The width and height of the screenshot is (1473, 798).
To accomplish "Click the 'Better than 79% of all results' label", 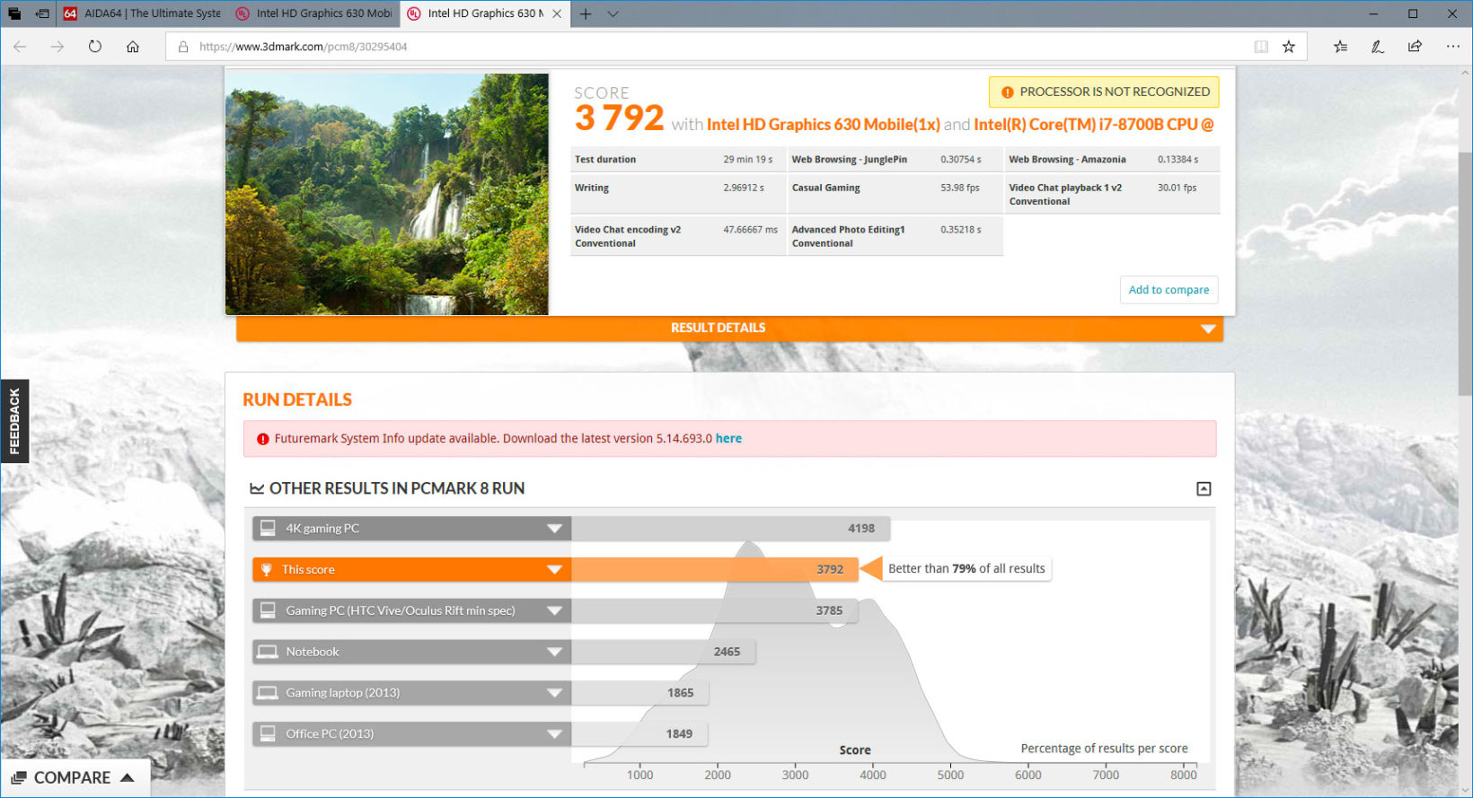I will [x=966, y=569].
